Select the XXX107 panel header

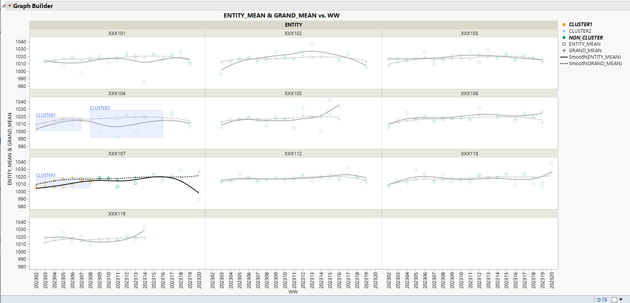coord(117,153)
